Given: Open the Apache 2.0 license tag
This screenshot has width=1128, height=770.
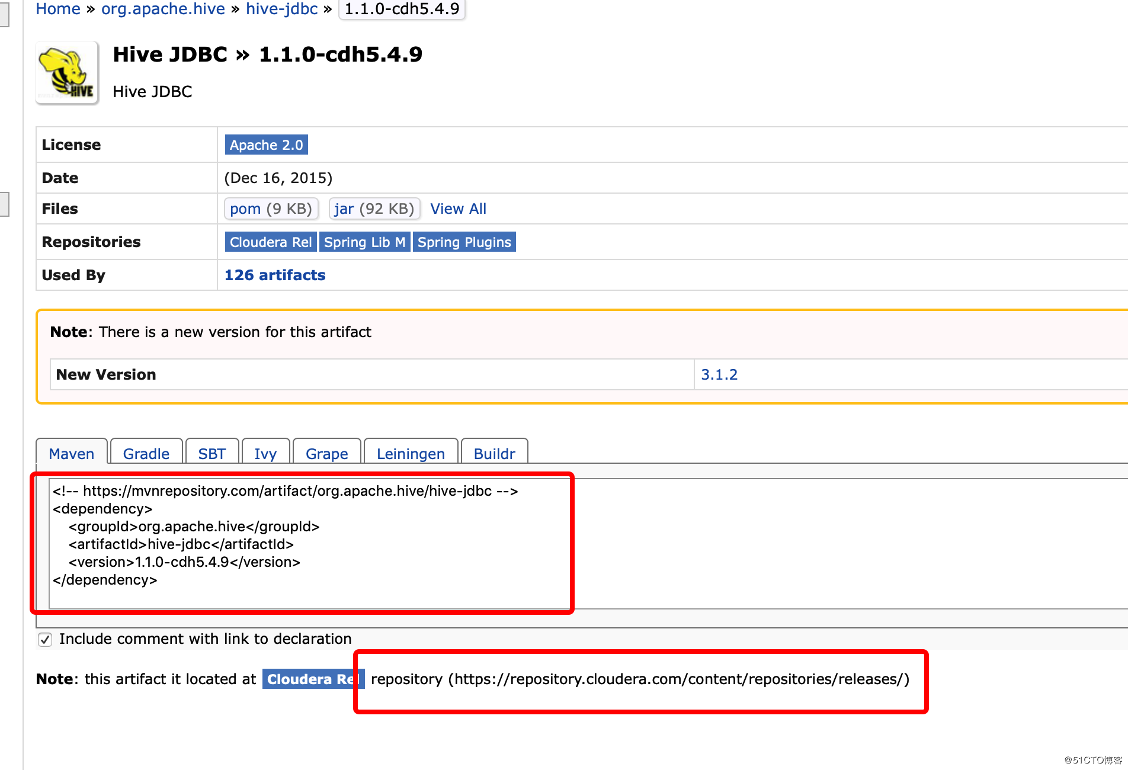Looking at the screenshot, I should [x=266, y=145].
